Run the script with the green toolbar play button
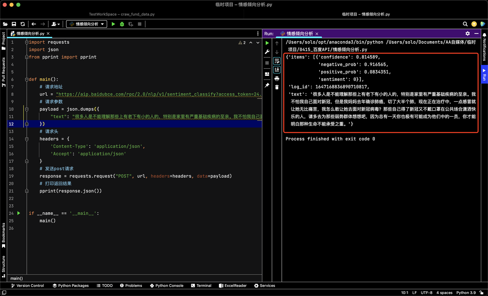 tap(113, 24)
